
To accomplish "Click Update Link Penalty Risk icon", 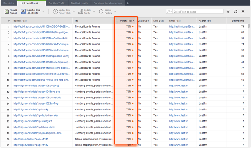I will point(55,12).
